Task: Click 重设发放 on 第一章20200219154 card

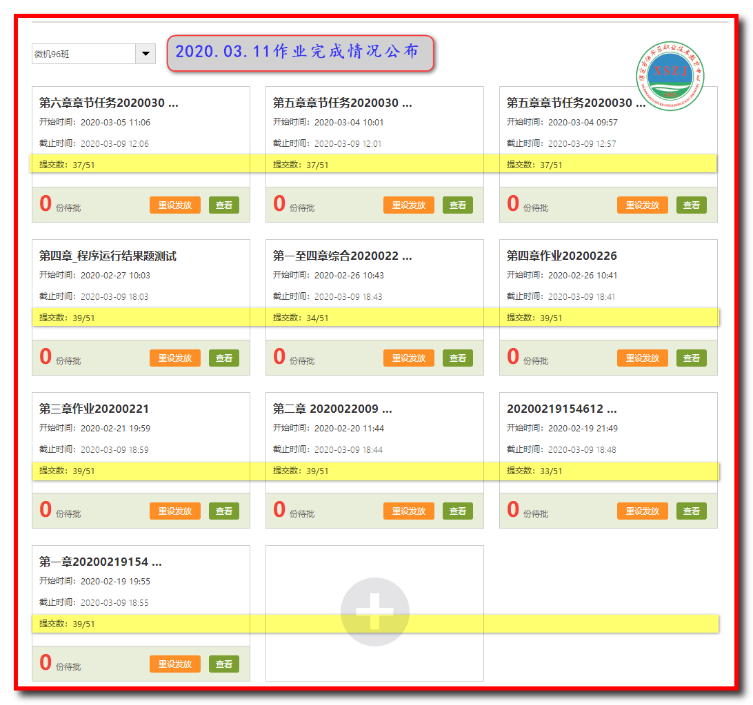Action: point(175,664)
